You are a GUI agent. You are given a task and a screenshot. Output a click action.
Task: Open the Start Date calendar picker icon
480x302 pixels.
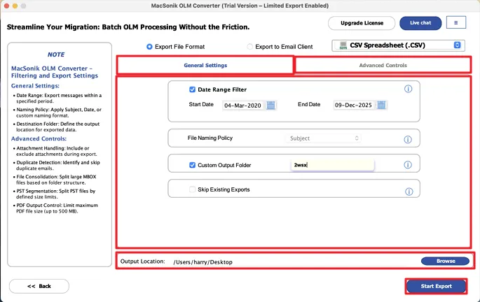coord(270,106)
